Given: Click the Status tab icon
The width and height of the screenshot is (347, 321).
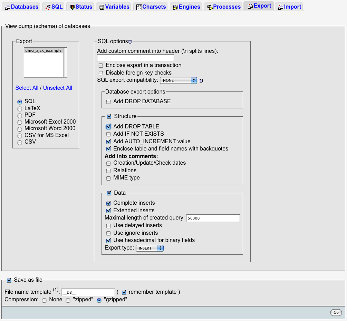Looking at the screenshot, I should coord(72,7).
